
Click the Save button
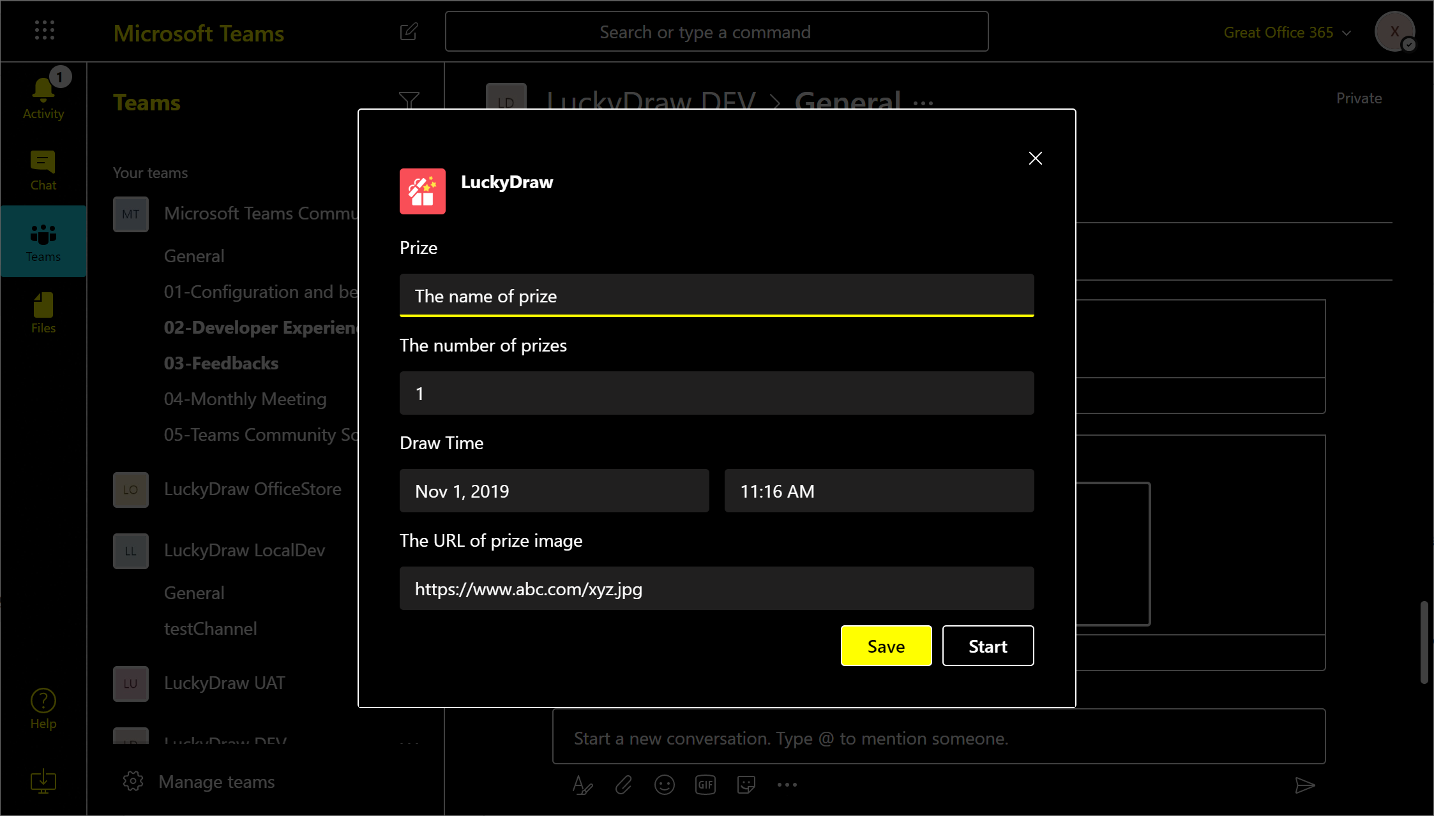(886, 646)
